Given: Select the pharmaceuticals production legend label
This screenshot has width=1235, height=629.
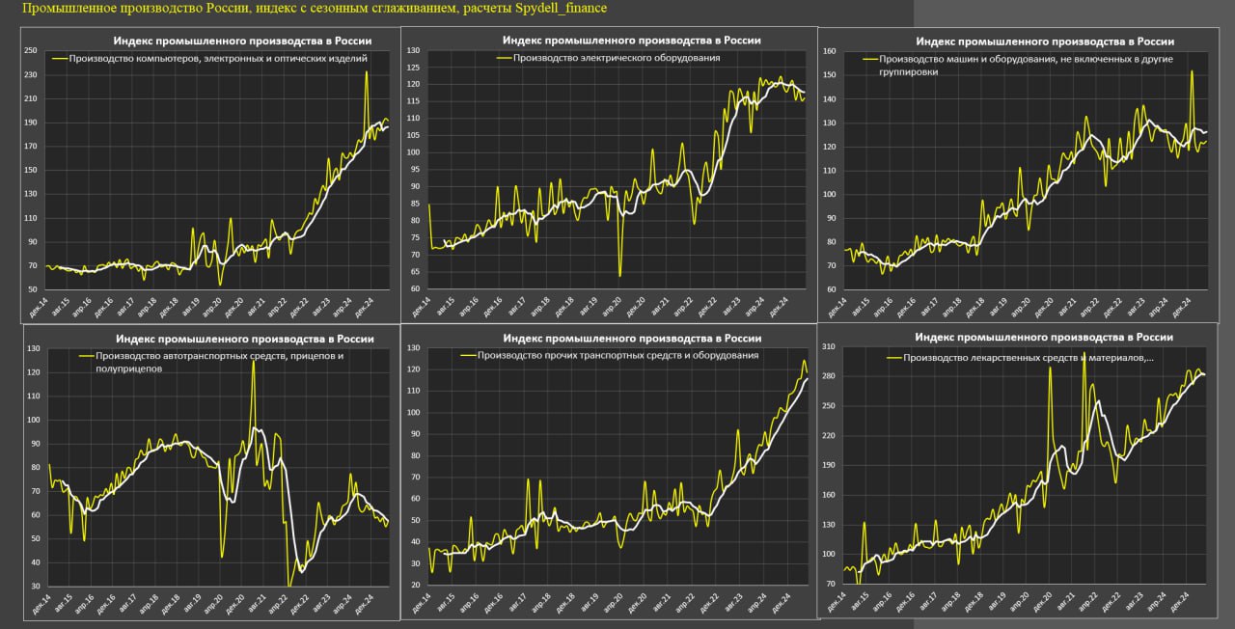Looking at the screenshot, I should [x=1027, y=358].
